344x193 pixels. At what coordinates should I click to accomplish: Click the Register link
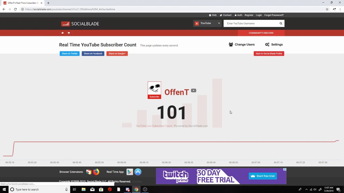point(249,15)
